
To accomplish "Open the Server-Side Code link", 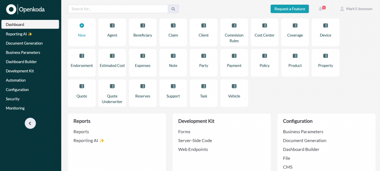I will coord(195,140).
